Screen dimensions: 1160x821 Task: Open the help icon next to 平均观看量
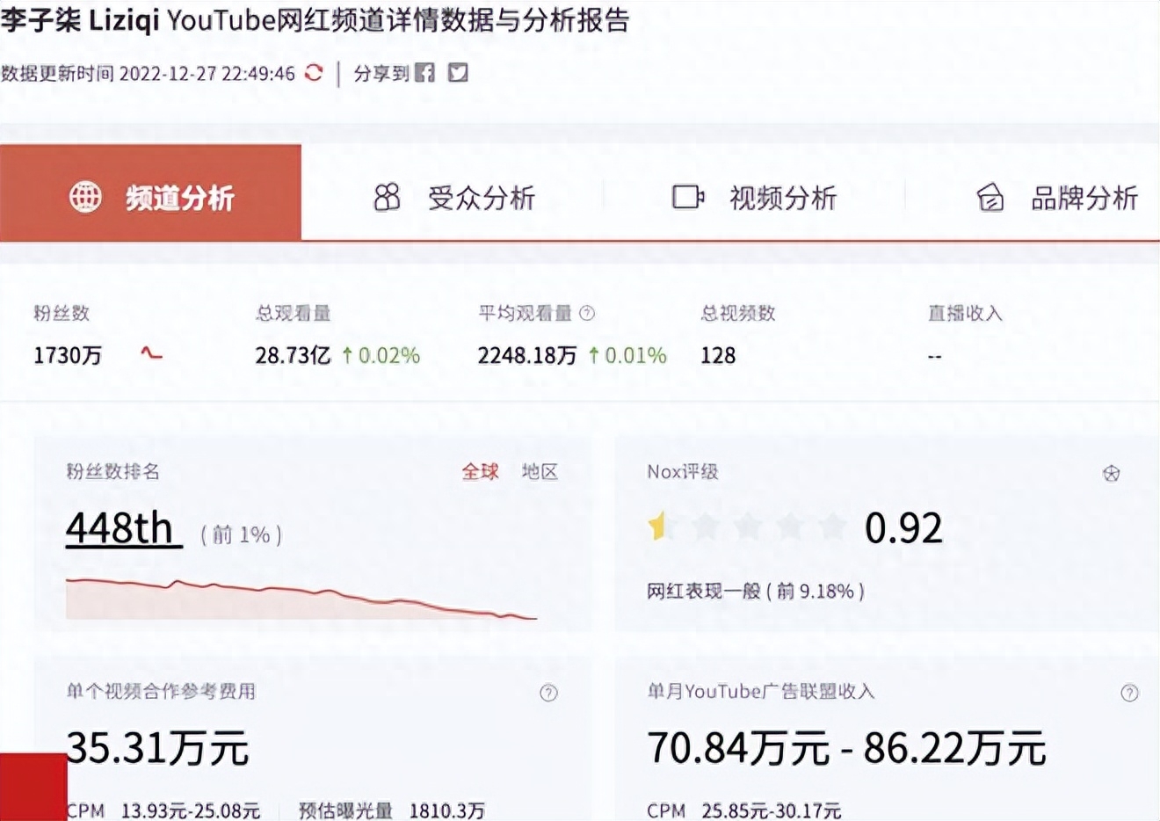pyautogui.click(x=587, y=313)
